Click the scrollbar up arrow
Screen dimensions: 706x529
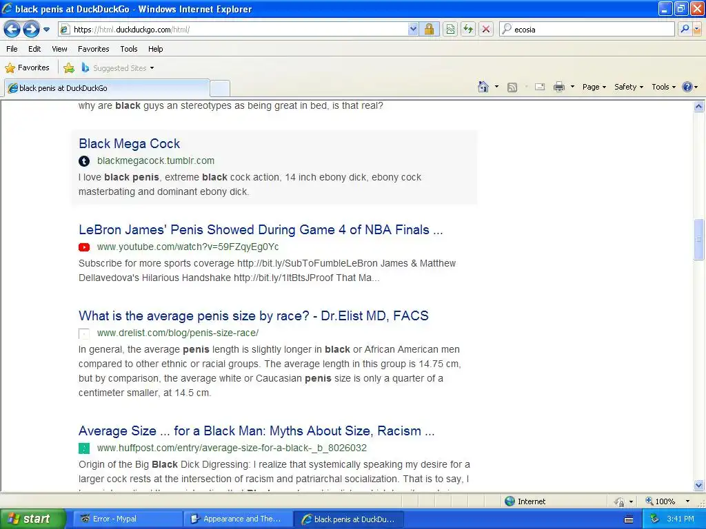coord(699,107)
